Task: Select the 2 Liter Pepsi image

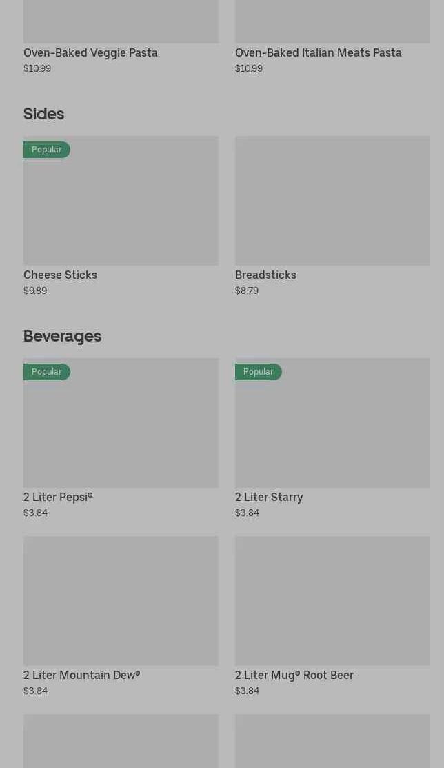Action: (121, 423)
